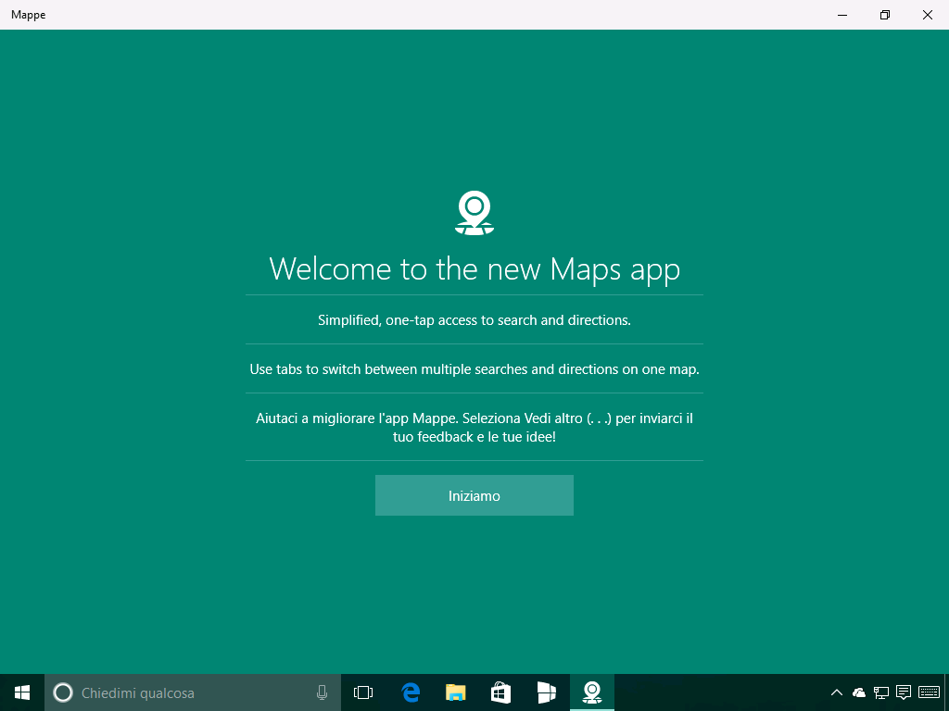Click the Iniziamo button
The width and height of the screenshot is (949, 711).
tap(474, 495)
